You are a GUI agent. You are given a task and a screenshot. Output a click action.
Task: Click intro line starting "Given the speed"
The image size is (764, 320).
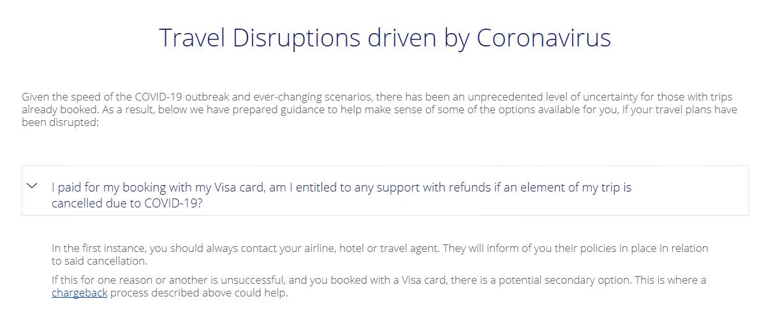point(377,97)
